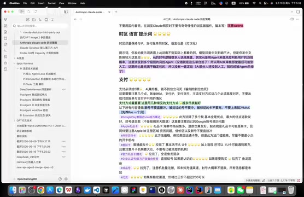Screen dimensions: 304x197
Task: Open help icon beside vault name
Action: pyautogui.click(x=60, y=179)
